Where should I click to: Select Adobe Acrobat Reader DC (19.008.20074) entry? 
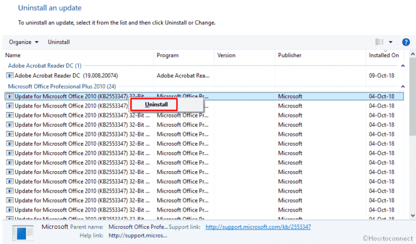coord(66,76)
